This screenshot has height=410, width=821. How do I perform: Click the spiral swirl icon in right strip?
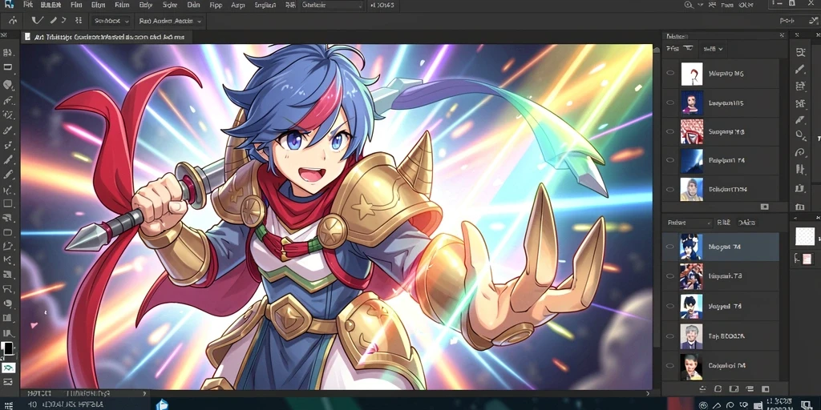(799, 153)
